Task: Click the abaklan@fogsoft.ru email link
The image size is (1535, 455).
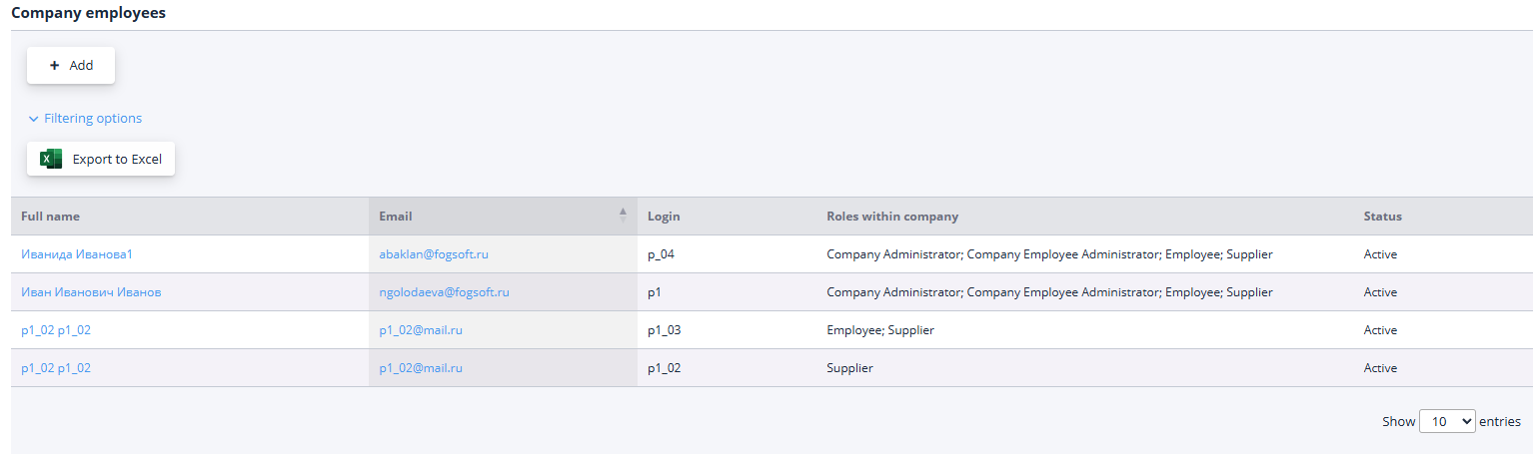Action: 434,254
